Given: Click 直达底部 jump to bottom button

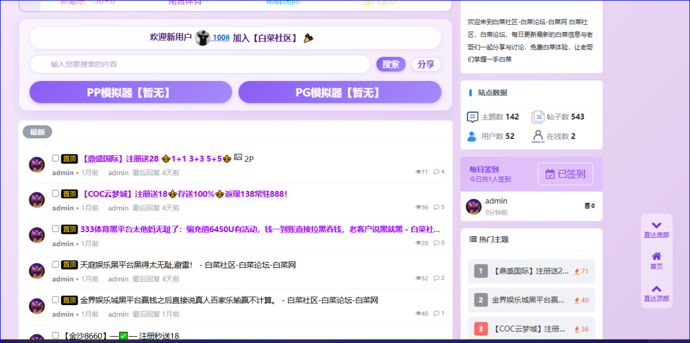Looking at the screenshot, I should (x=657, y=230).
